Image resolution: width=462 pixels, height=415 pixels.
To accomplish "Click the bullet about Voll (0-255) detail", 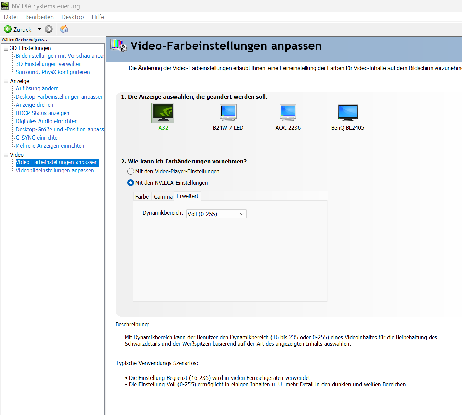I will (x=265, y=384).
